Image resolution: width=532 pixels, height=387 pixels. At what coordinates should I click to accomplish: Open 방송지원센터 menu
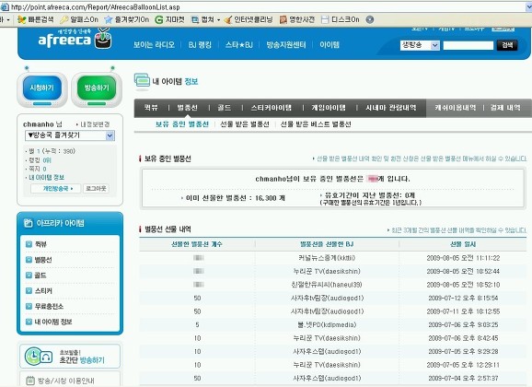pos(286,45)
